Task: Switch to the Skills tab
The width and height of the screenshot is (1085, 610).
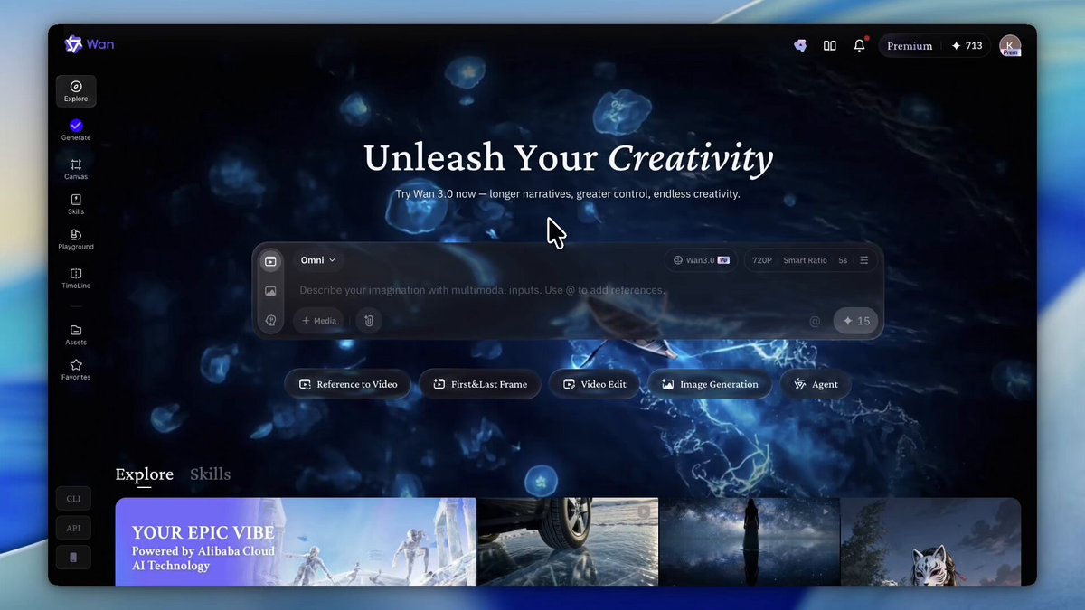Action: 210,474
